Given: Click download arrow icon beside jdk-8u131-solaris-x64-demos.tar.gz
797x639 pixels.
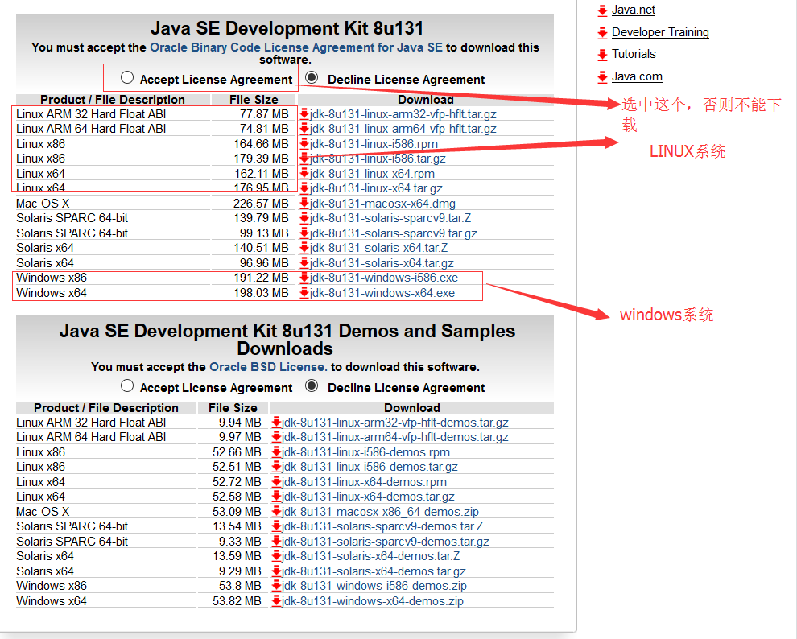Looking at the screenshot, I should [276, 571].
